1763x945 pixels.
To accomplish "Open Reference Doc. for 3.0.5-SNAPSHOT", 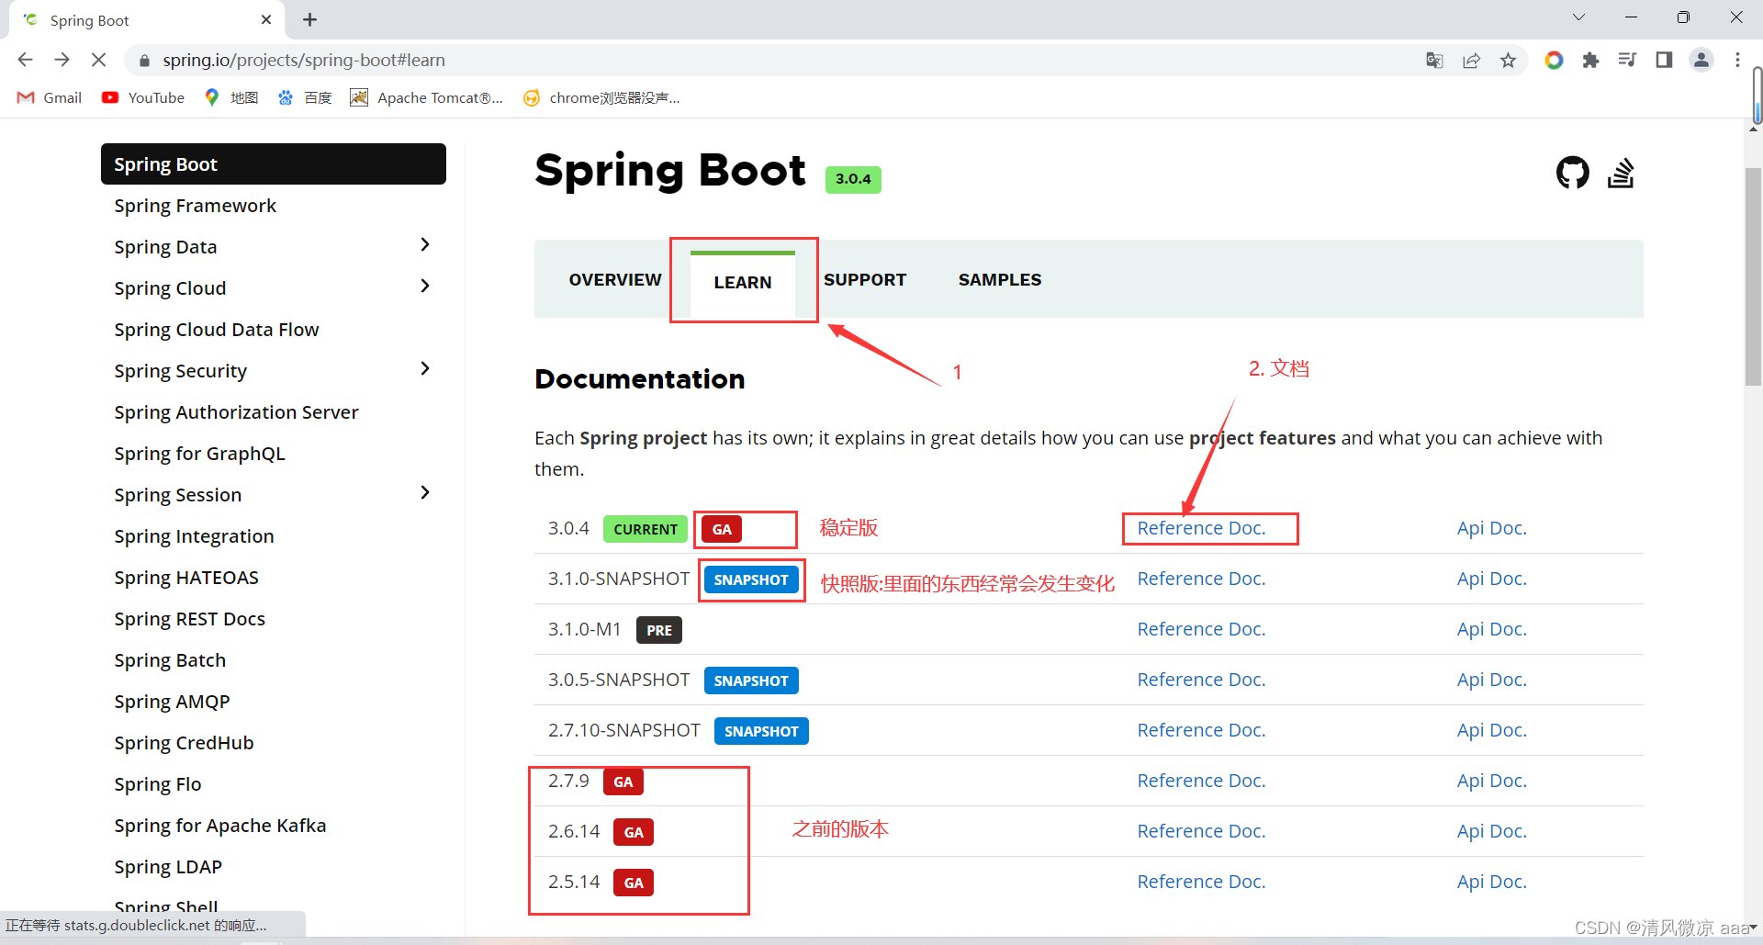I will click(1201, 680).
